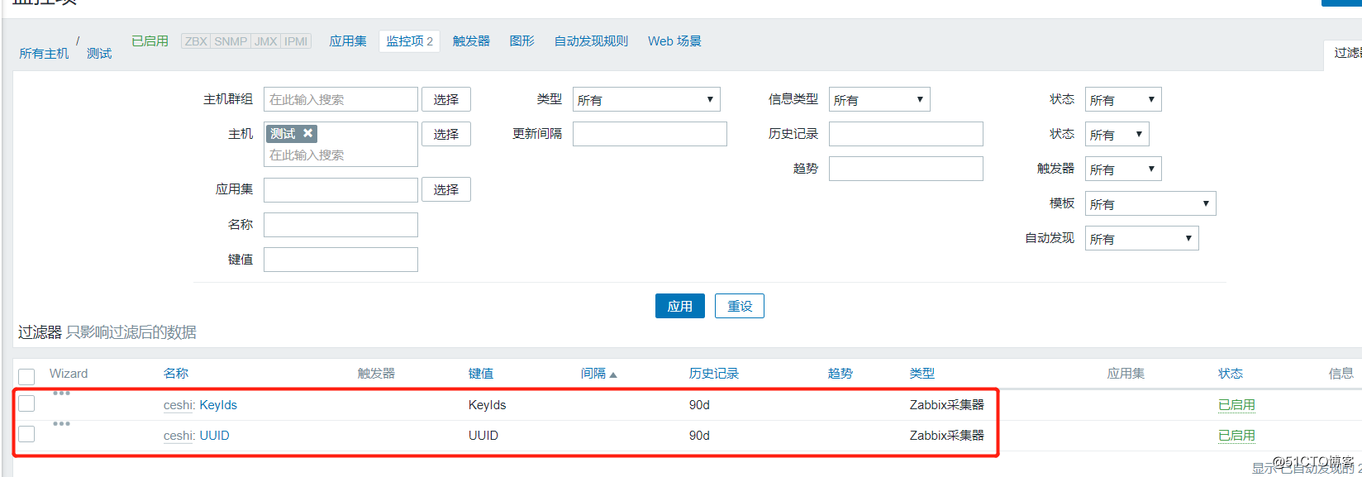This screenshot has height=477, width=1362.
Task: Open the 自动发现 dropdown
Action: tap(1141, 238)
